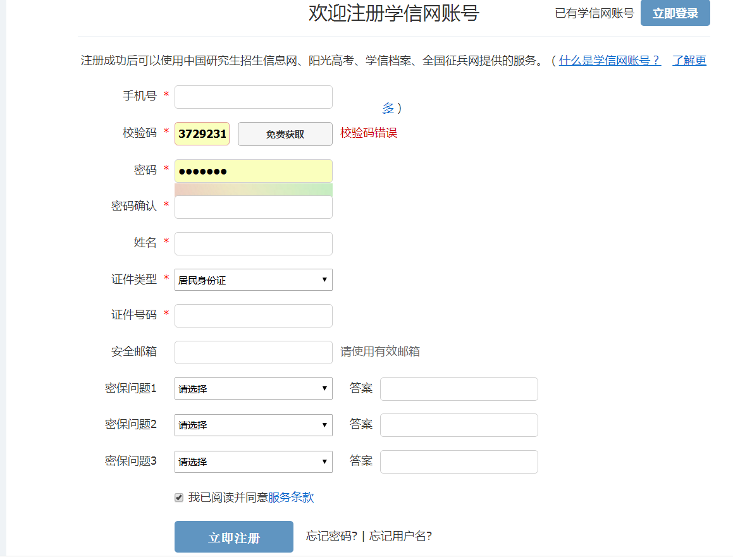733x557 pixels.
Task: Click the 姓名 name input field
Action: (253, 243)
